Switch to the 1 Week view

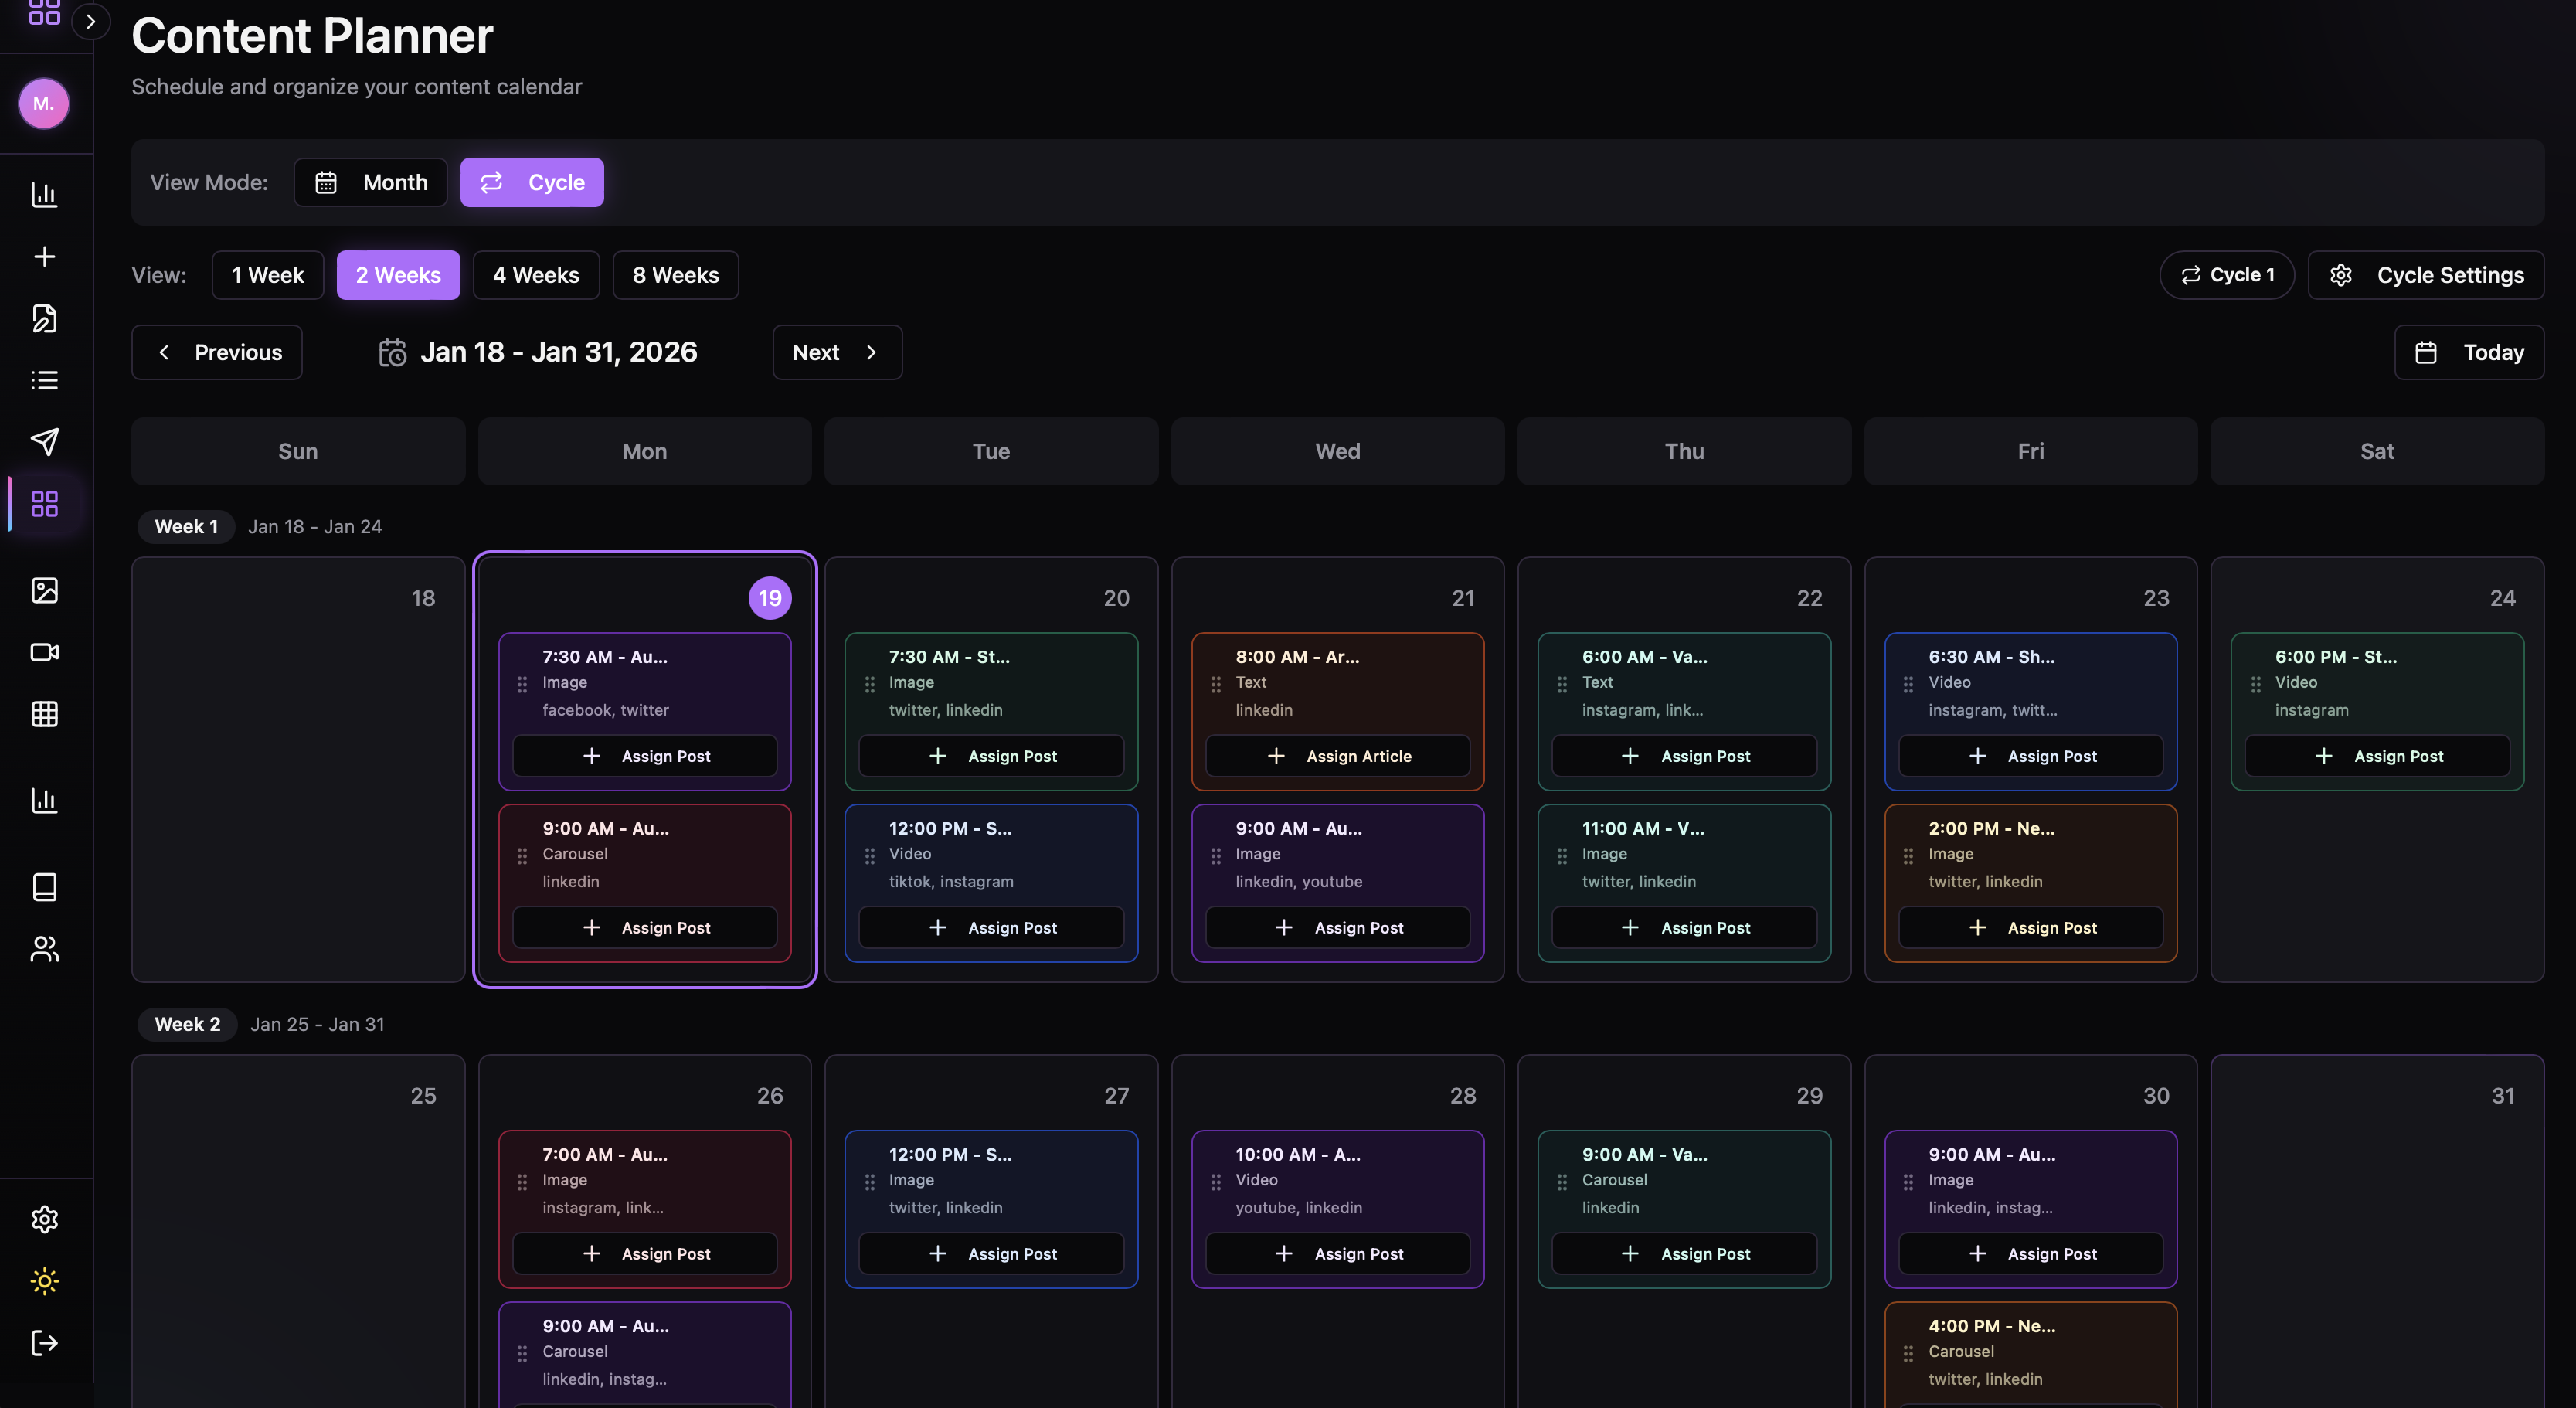point(267,275)
